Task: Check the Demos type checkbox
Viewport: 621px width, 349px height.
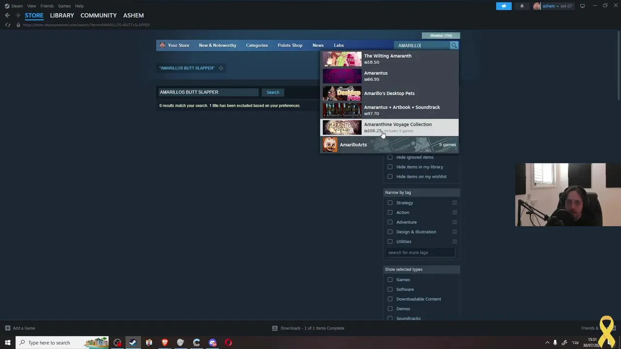Action: pyautogui.click(x=390, y=309)
